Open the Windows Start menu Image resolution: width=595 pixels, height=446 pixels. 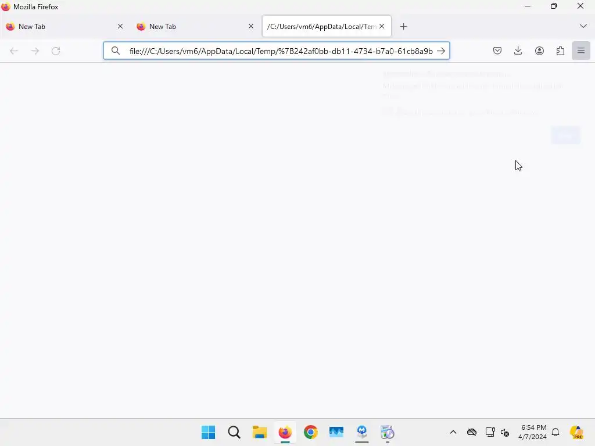[x=209, y=432]
